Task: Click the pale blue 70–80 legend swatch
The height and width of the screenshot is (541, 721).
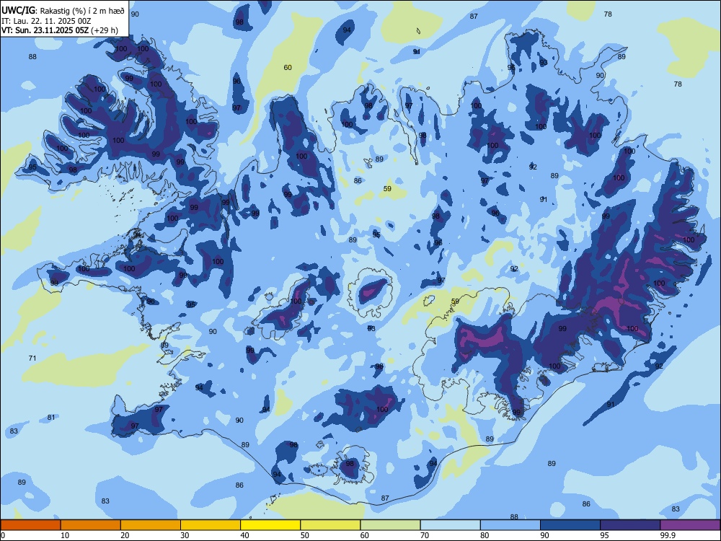Action: tap(450, 525)
